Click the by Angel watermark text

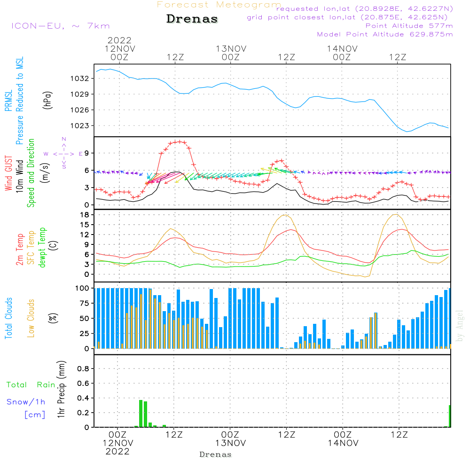460,326
